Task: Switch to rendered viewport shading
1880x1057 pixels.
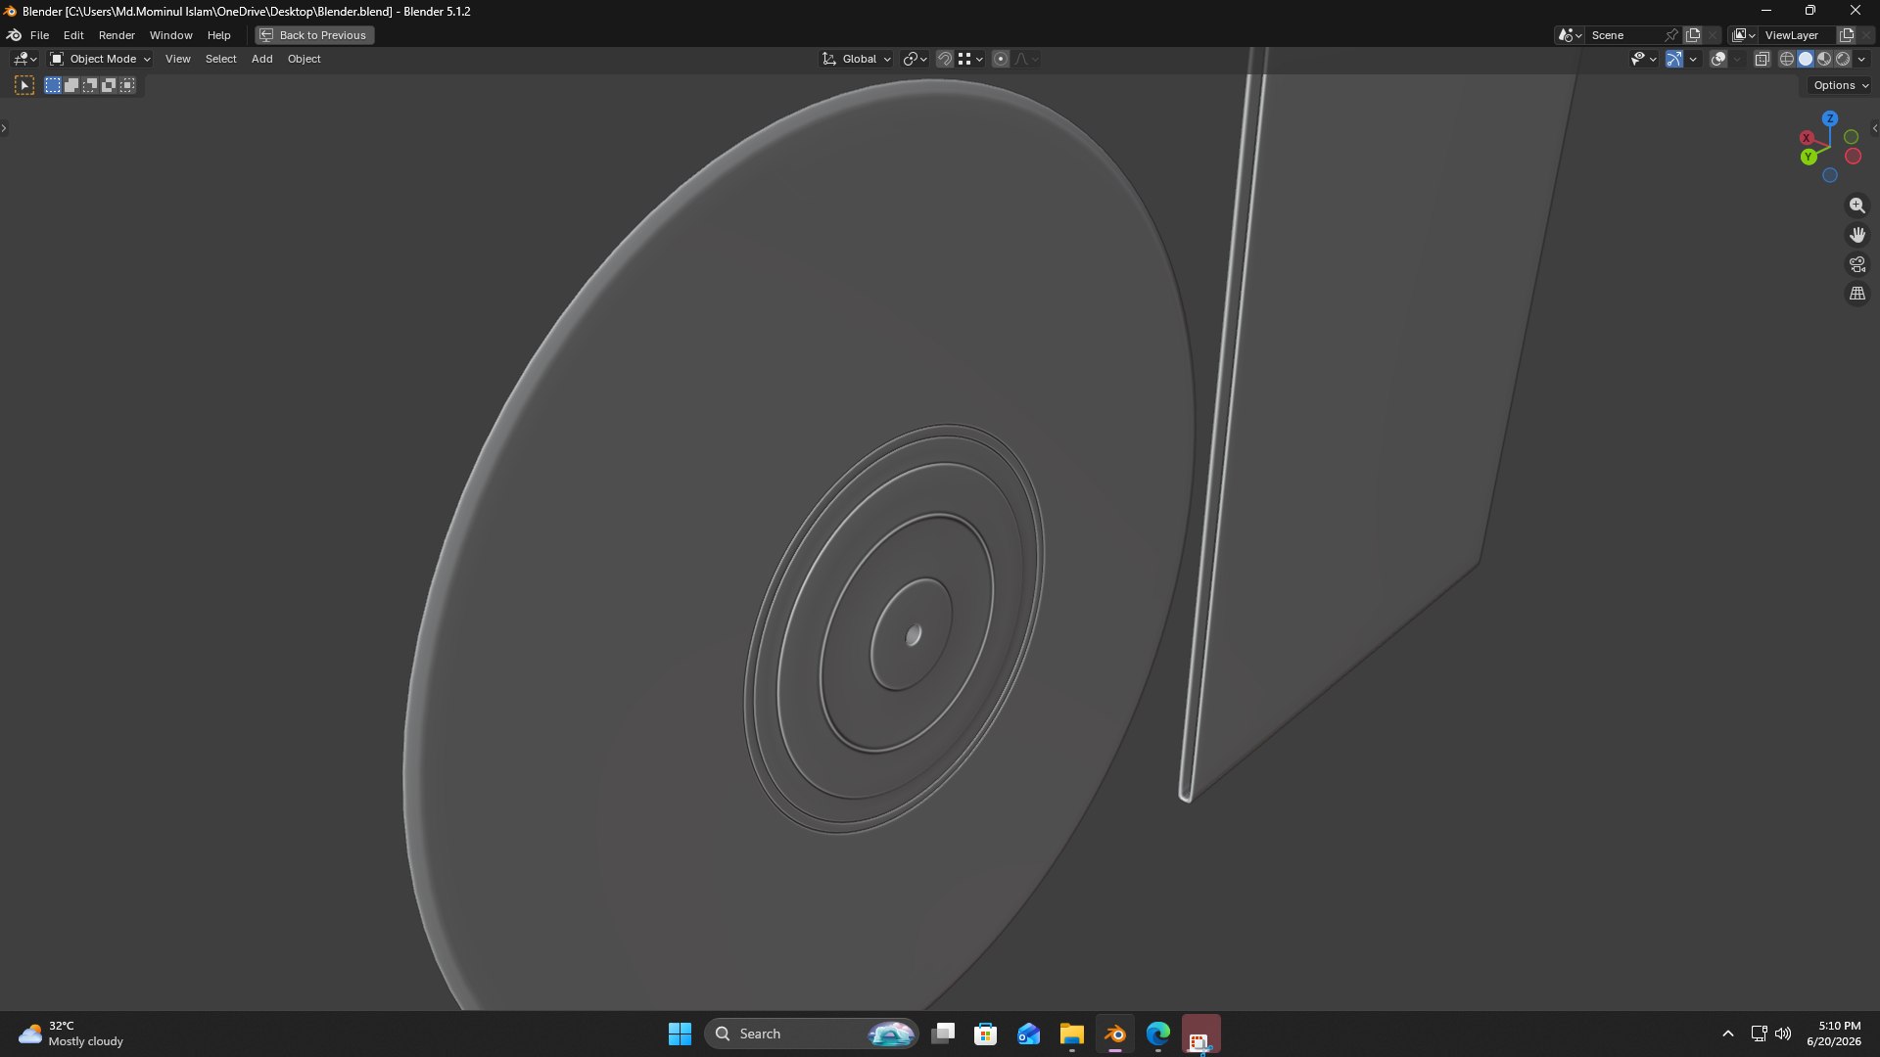Action: click(x=1843, y=59)
